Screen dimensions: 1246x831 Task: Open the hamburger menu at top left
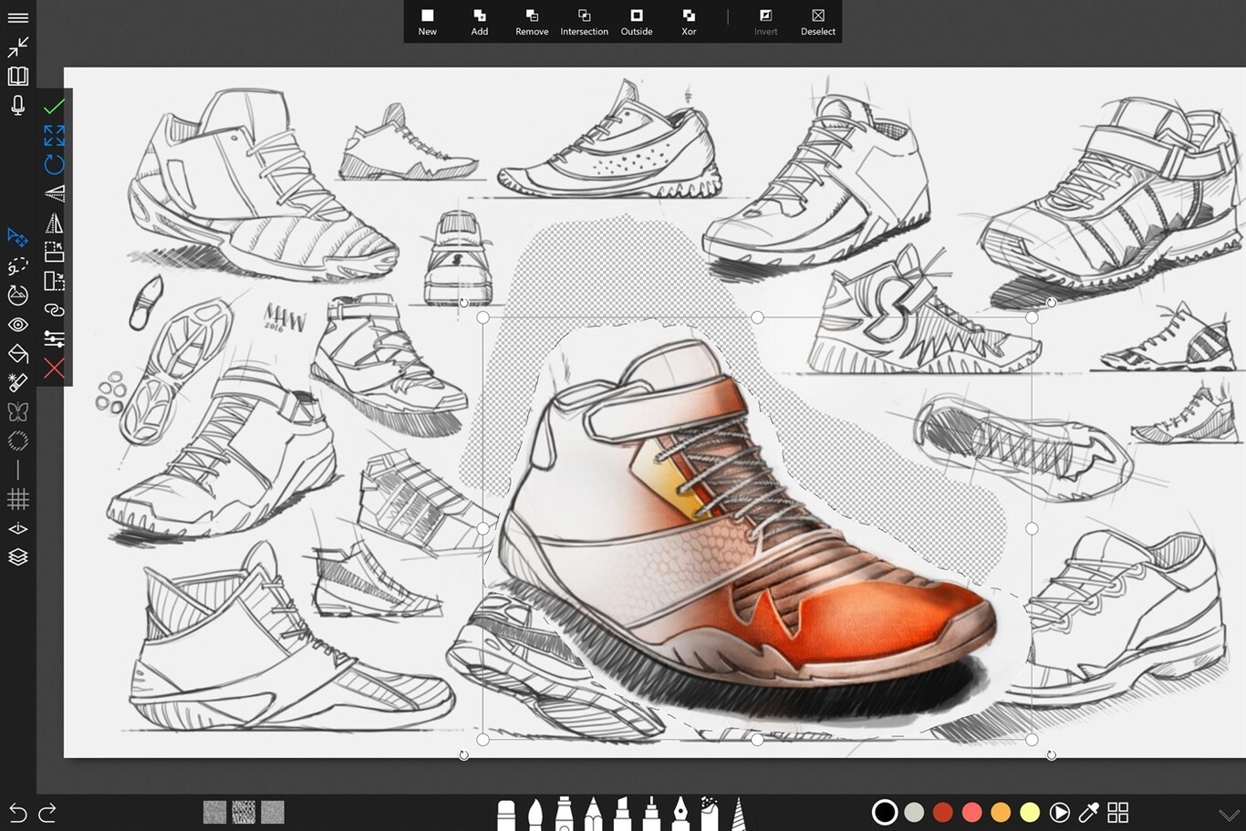point(17,16)
